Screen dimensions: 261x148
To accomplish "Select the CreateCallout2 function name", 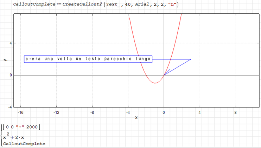I will (x=83, y=5).
